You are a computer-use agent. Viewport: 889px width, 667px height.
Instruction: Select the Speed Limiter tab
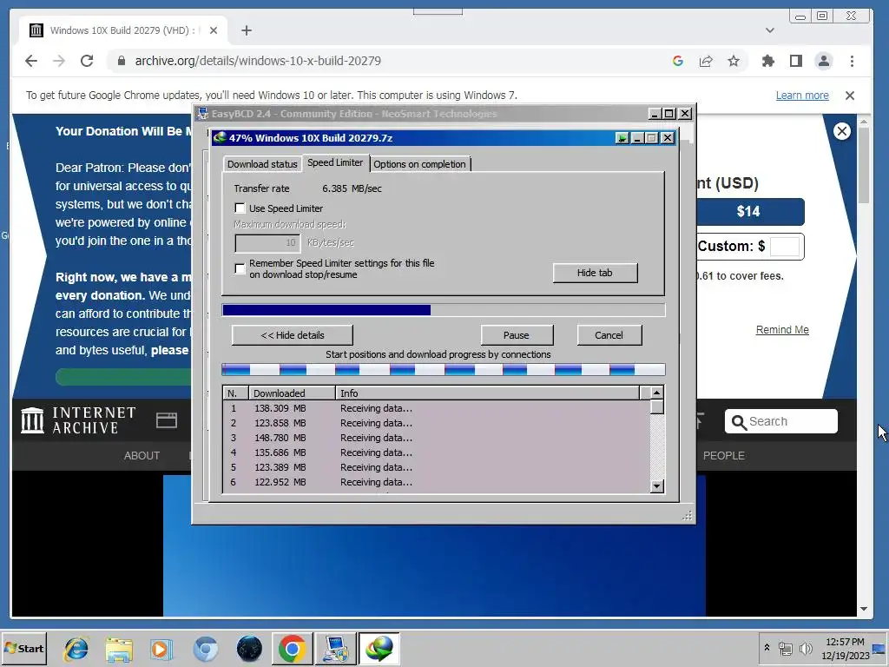coord(335,162)
